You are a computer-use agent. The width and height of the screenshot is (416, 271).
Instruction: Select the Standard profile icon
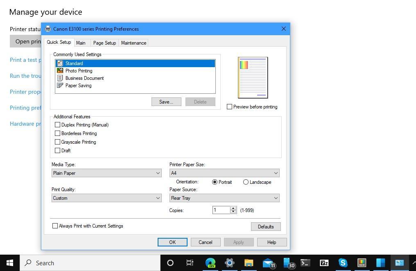60,63
